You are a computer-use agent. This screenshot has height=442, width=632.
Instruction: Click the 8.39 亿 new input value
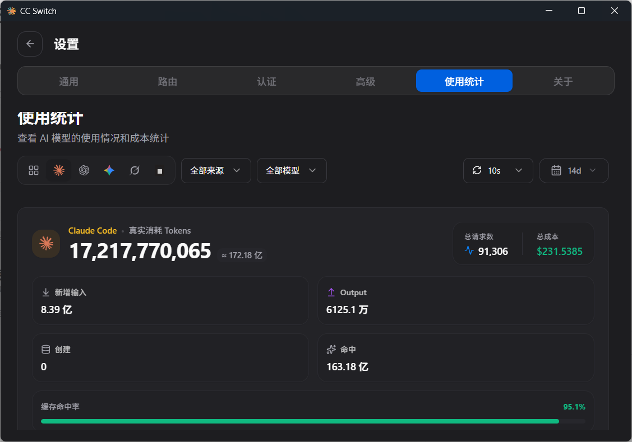[57, 310]
